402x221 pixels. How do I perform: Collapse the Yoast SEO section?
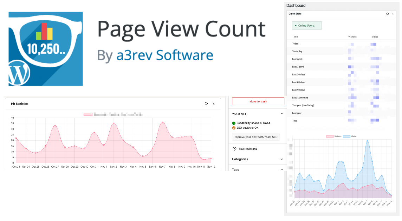coord(281,114)
